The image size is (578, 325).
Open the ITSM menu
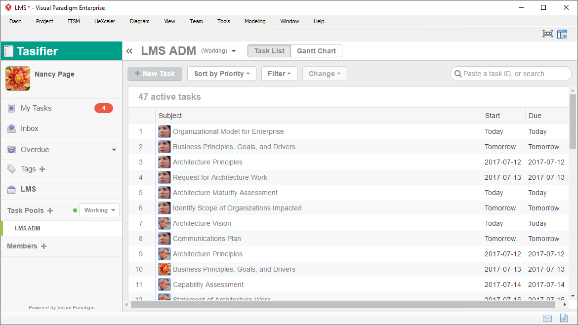coord(74,21)
